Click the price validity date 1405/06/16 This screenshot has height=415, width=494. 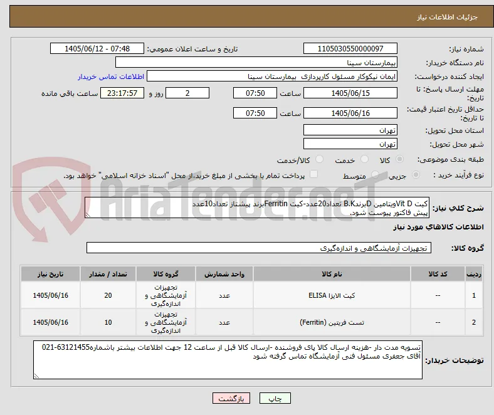[350, 113]
